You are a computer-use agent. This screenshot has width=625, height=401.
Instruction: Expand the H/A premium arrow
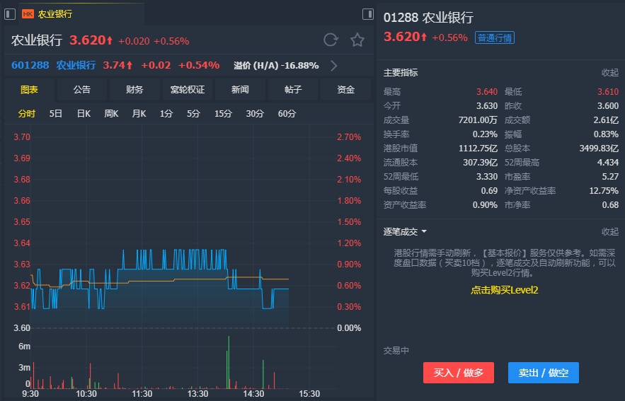coord(334,66)
